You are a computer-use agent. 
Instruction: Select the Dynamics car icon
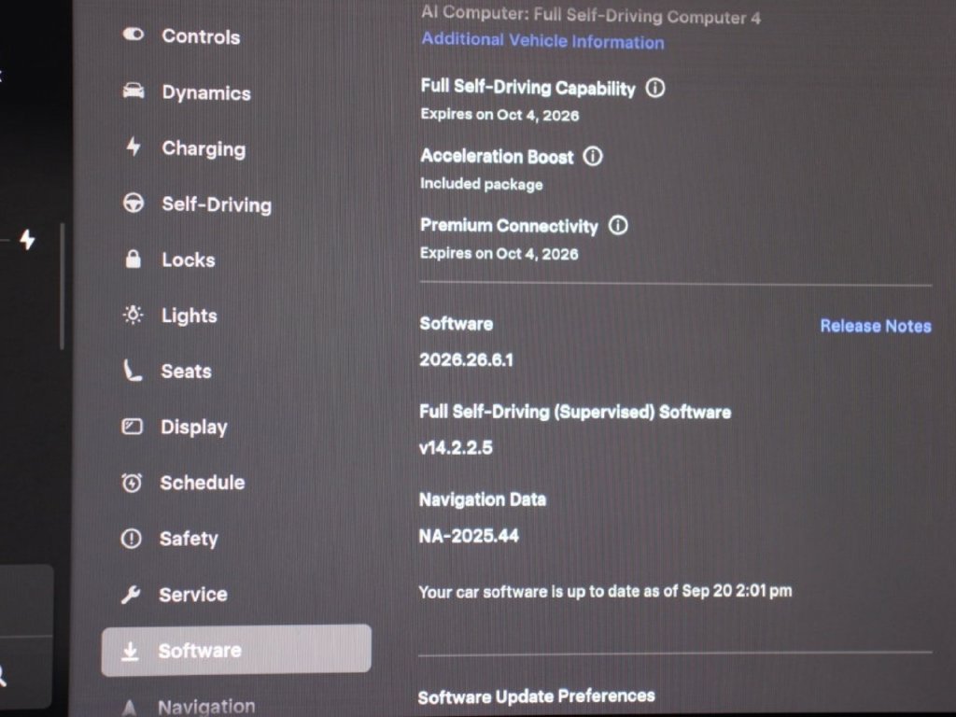(x=134, y=91)
